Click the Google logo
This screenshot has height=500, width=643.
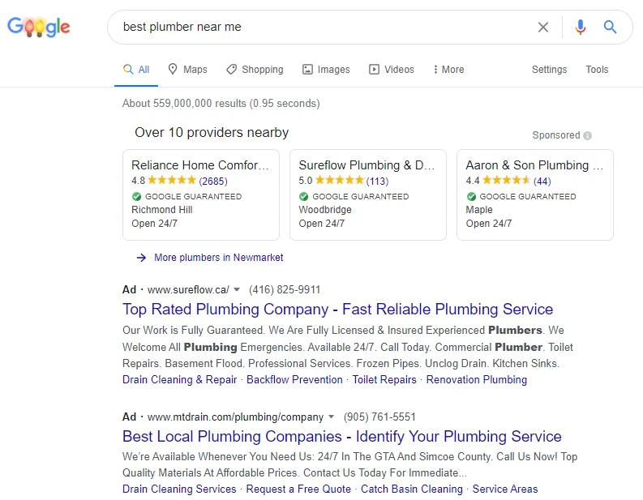pos(39,27)
